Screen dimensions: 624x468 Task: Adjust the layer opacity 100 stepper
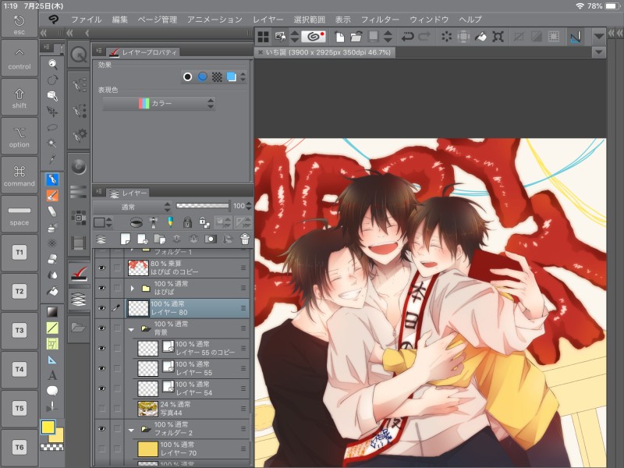pos(249,206)
